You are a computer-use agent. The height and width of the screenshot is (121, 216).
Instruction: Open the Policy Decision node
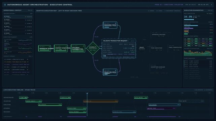(x=142, y=48)
